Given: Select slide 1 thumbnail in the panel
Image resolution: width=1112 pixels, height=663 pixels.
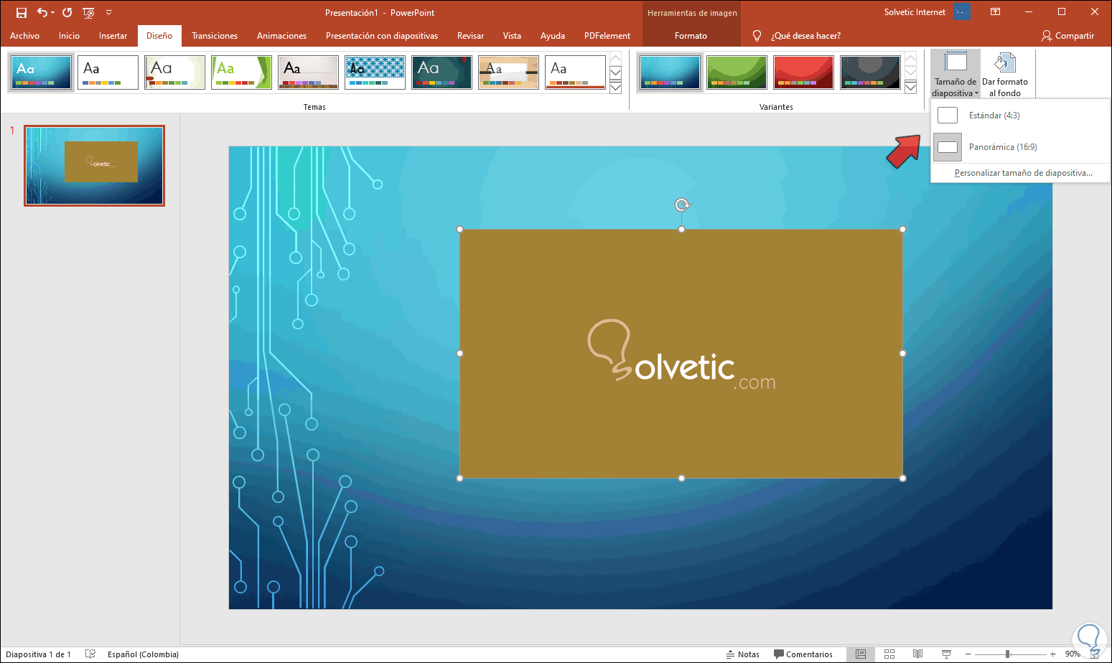Looking at the screenshot, I should (94, 166).
